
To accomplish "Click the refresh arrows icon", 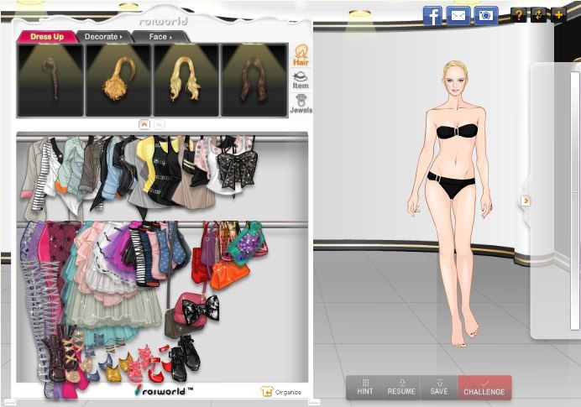I will [538, 15].
